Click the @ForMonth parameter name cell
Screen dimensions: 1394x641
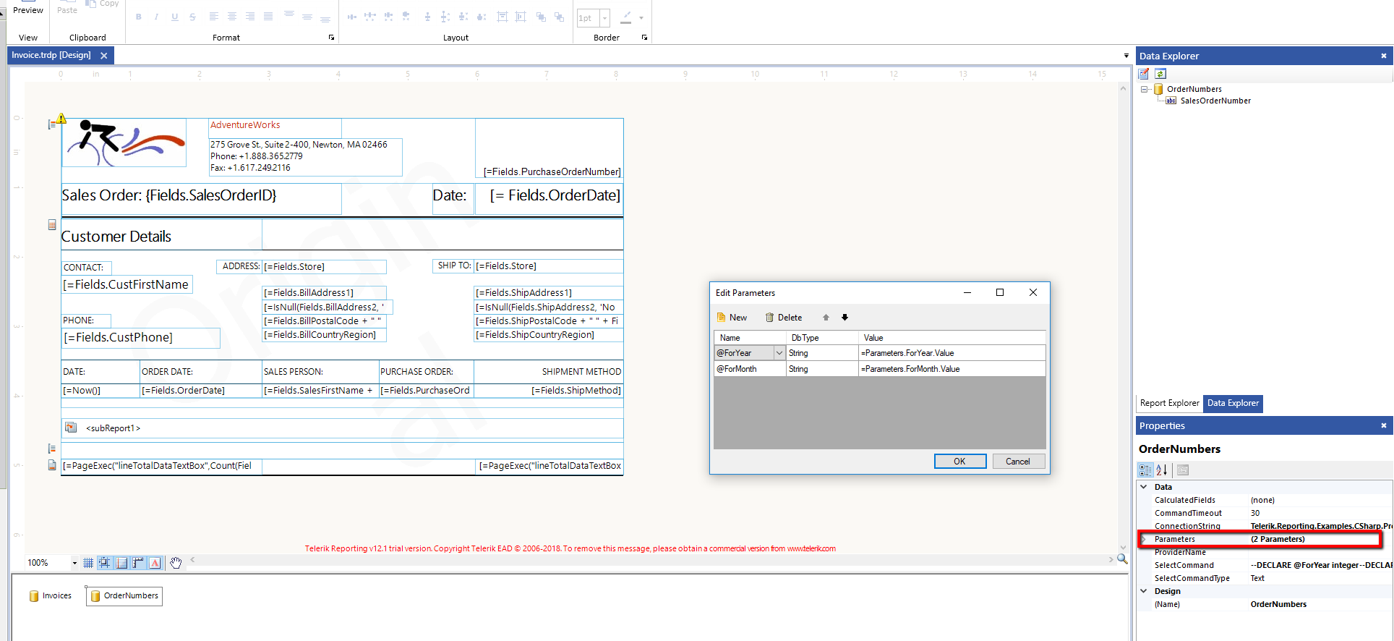tap(750, 370)
